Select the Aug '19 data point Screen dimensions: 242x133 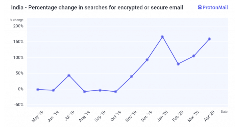pyautogui.click(x=84, y=92)
